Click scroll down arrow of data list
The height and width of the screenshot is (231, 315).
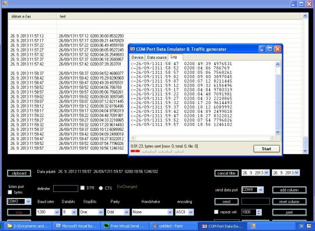tap(305, 151)
